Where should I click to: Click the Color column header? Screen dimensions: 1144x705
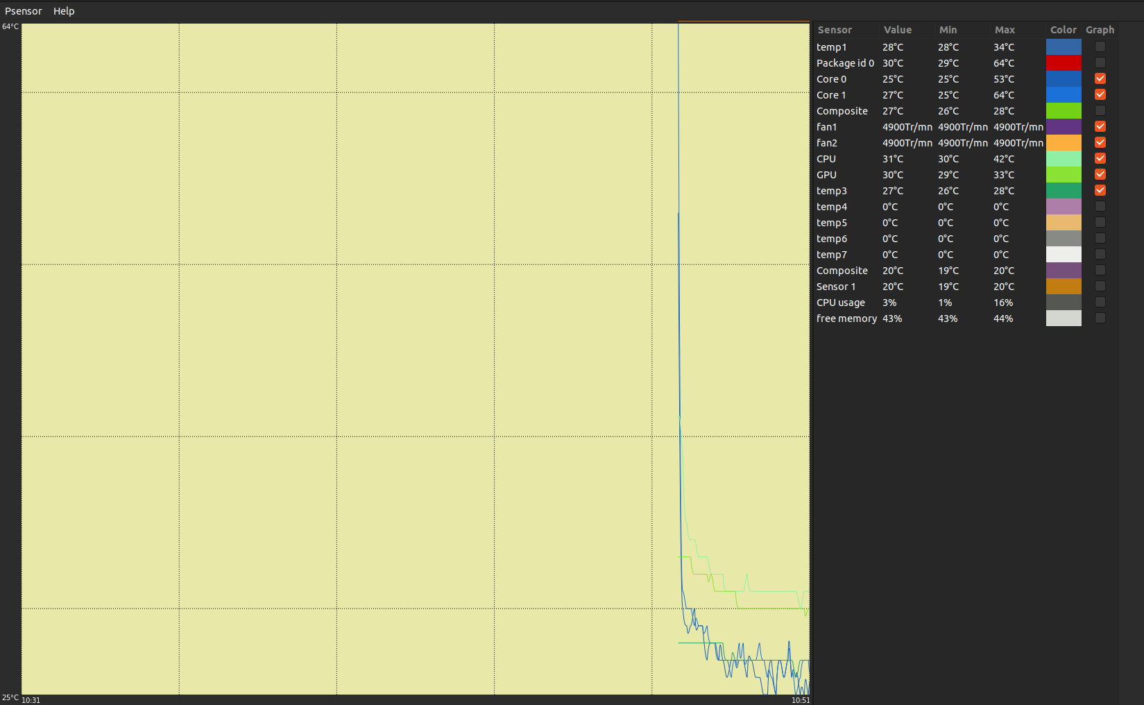(1063, 30)
